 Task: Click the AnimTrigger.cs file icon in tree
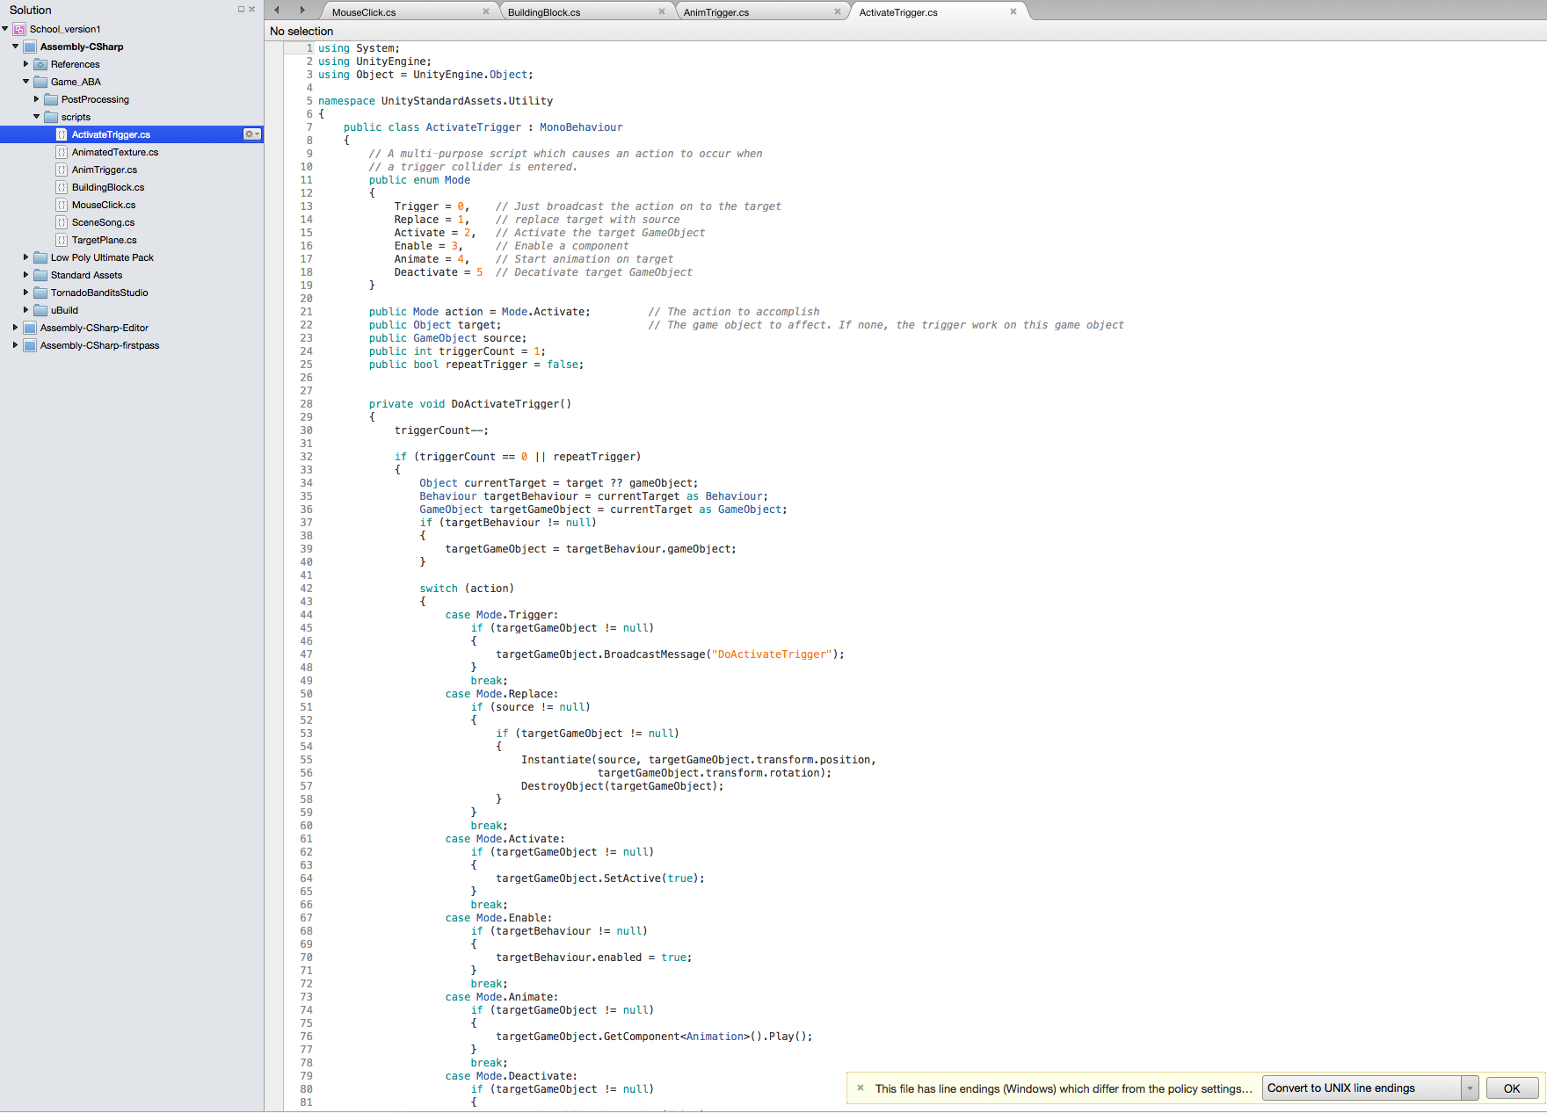pos(62,170)
